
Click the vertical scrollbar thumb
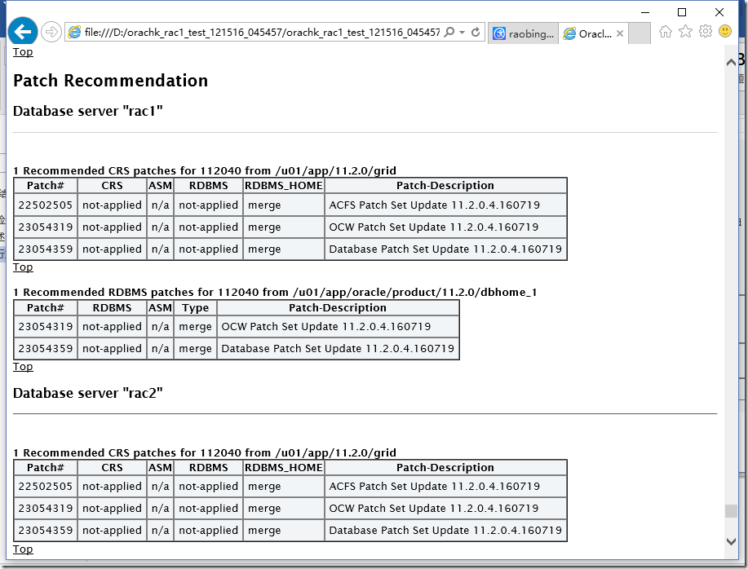coord(730,511)
